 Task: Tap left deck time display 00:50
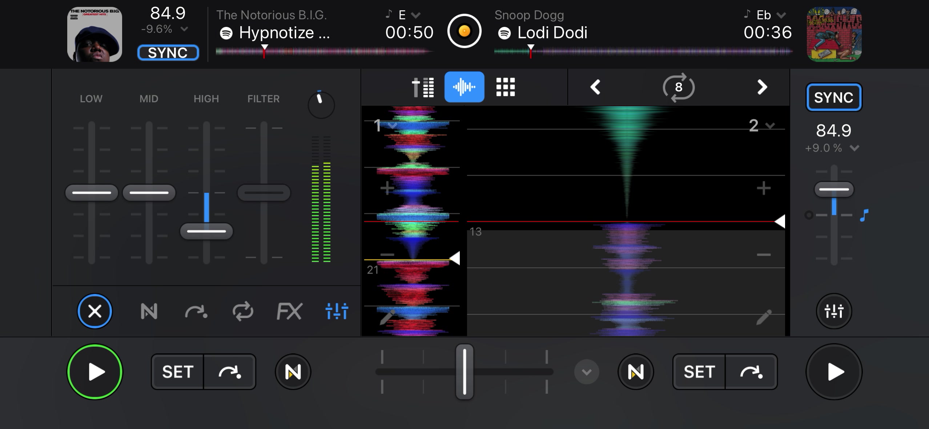409,33
